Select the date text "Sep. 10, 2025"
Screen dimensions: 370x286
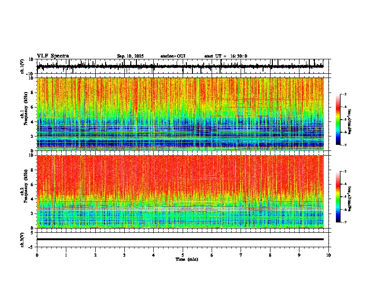[x=130, y=56]
